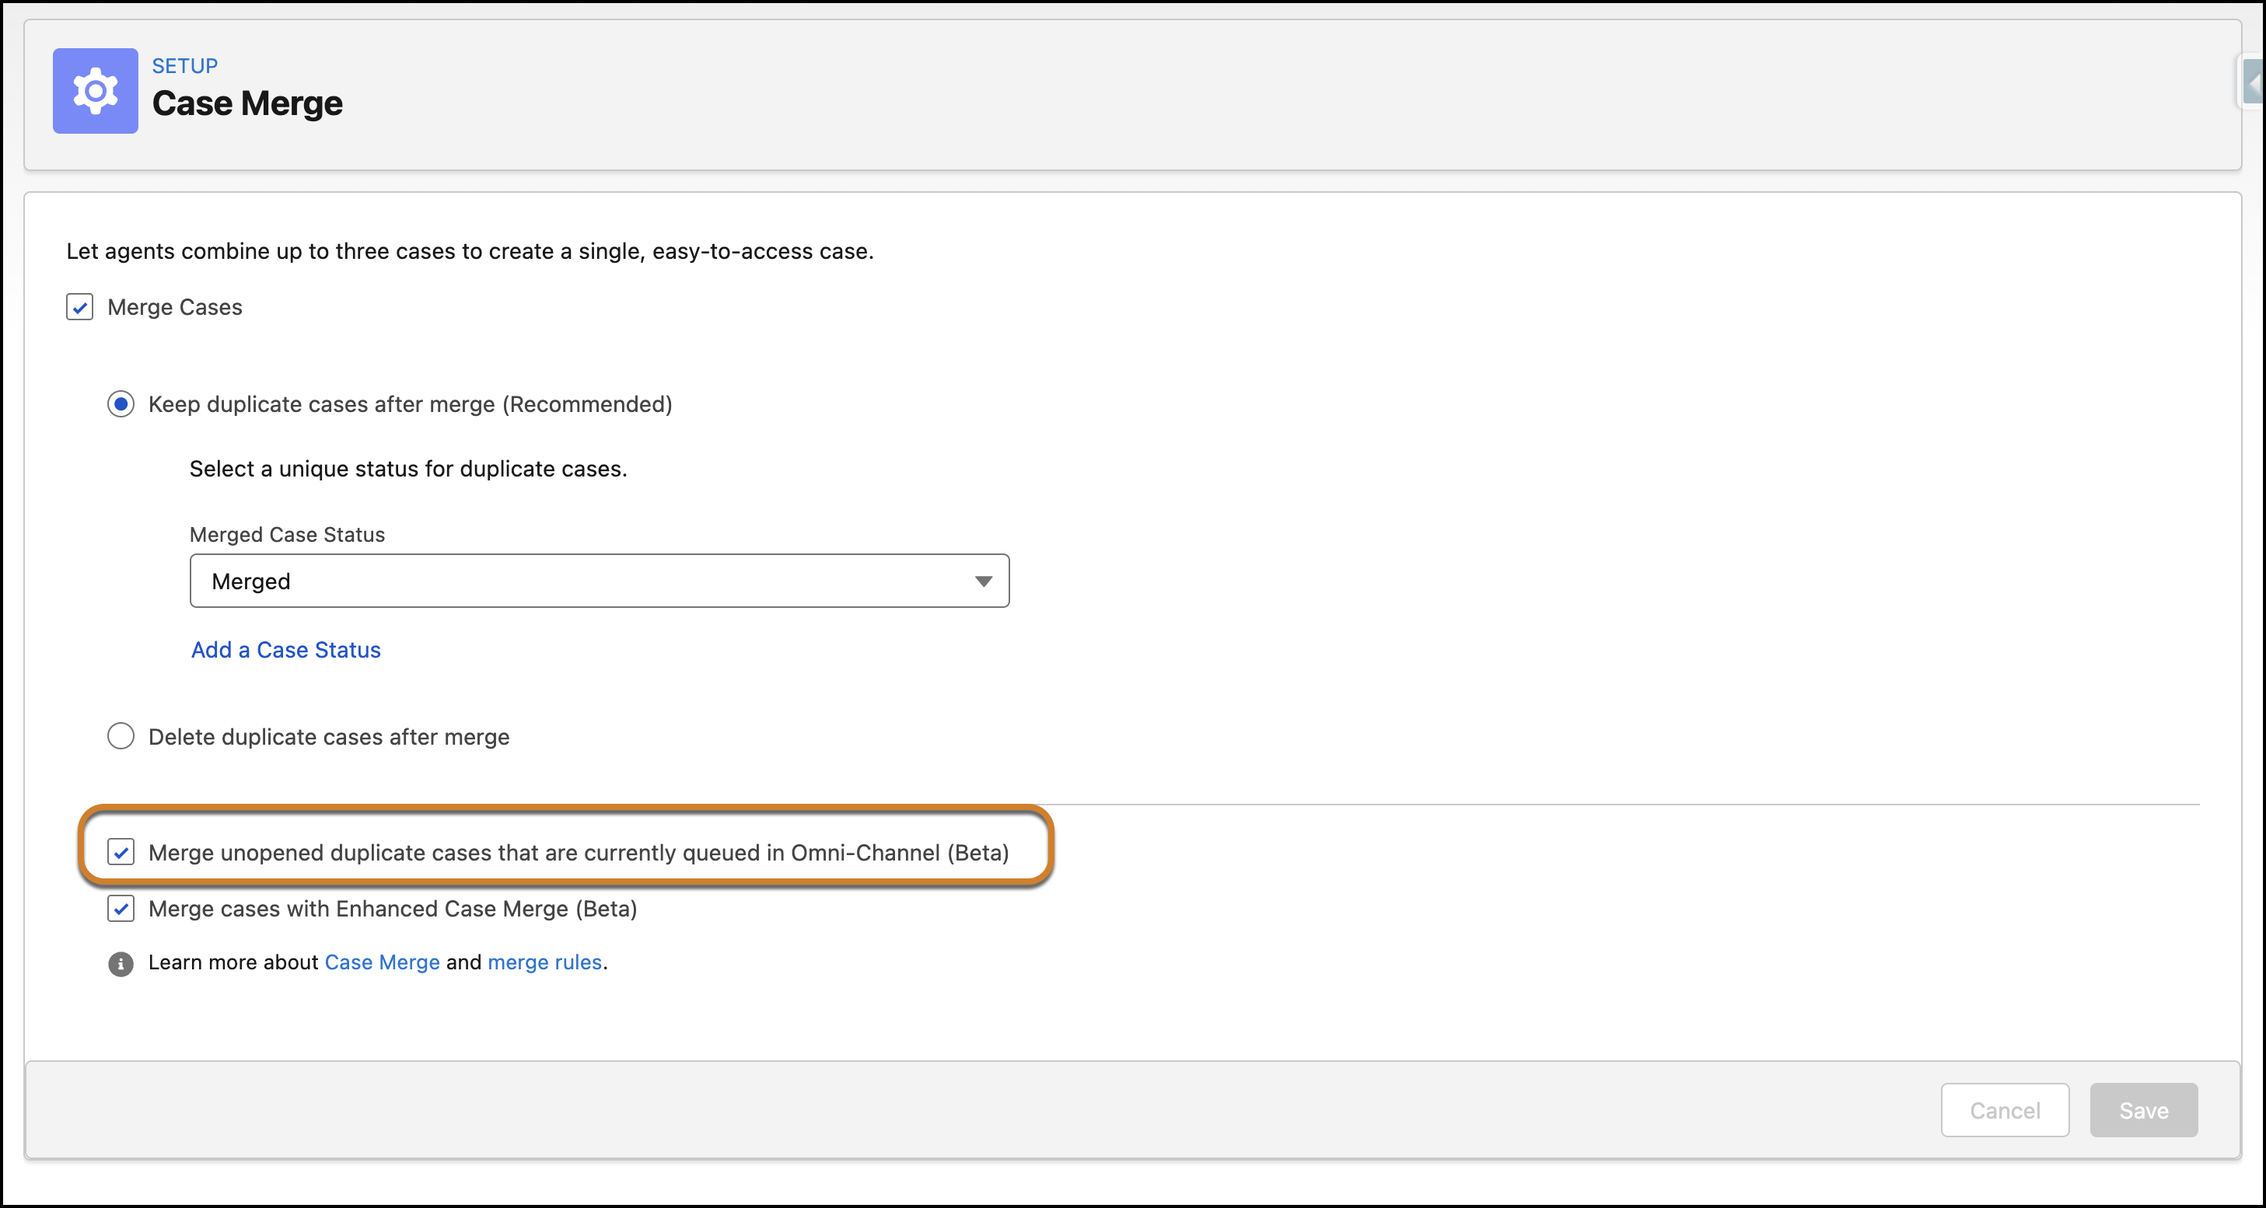Click the Cancel button
This screenshot has width=2266, height=1208.
[x=2005, y=1110]
